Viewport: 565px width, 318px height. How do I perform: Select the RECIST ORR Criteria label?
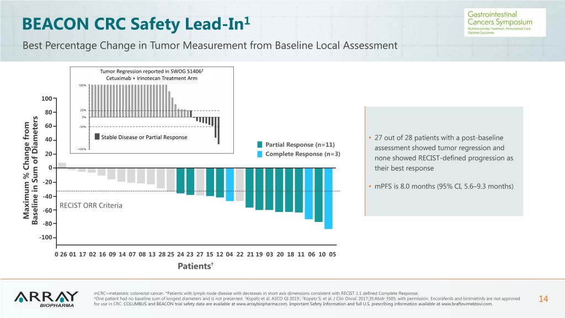[x=90, y=205]
